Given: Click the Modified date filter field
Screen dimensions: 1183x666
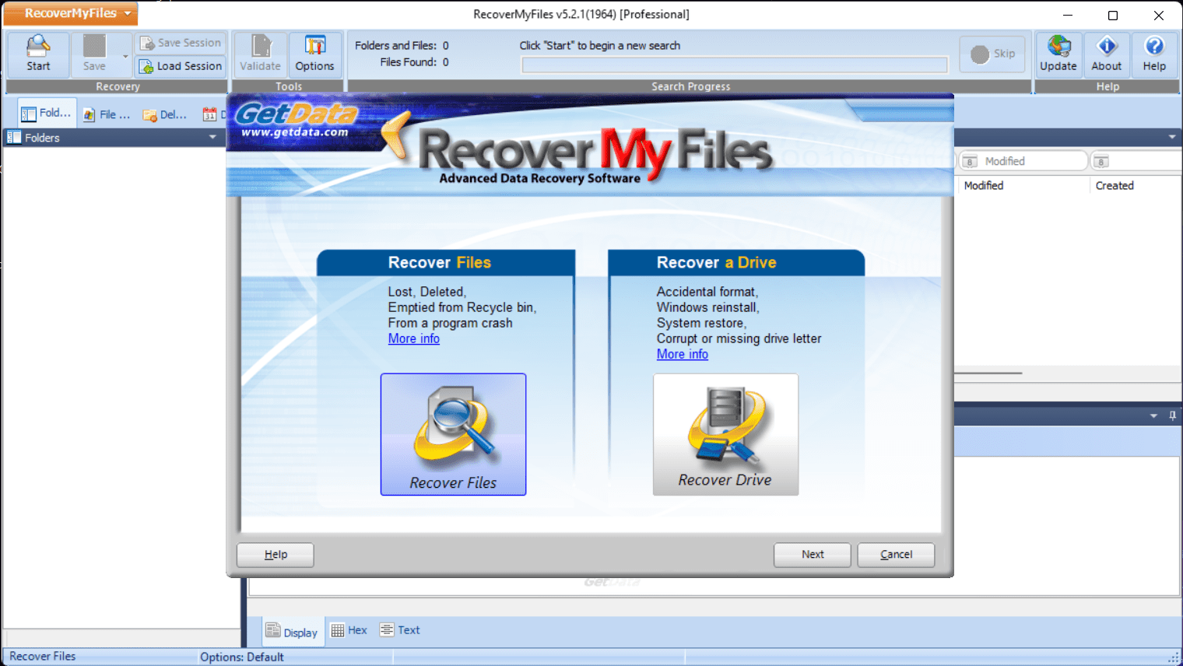Looking at the screenshot, I should [x=1023, y=161].
